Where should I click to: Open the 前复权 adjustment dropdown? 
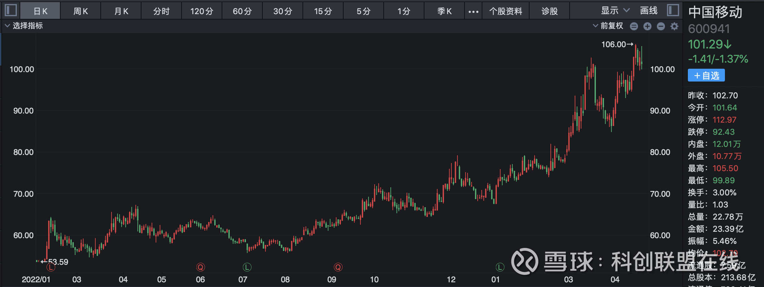click(608, 26)
